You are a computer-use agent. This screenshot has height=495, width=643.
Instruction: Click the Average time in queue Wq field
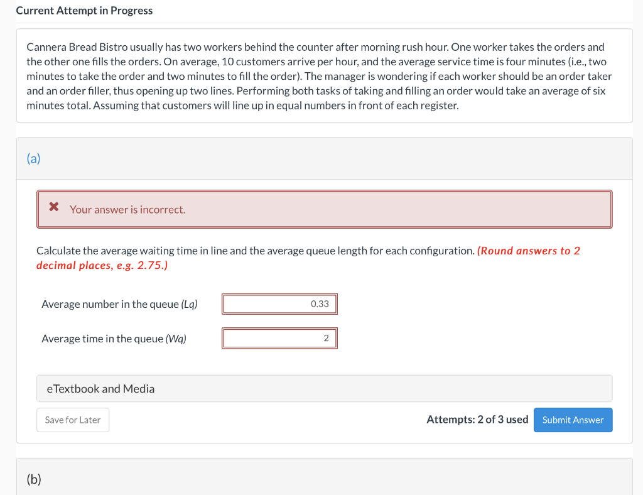(279, 338)
